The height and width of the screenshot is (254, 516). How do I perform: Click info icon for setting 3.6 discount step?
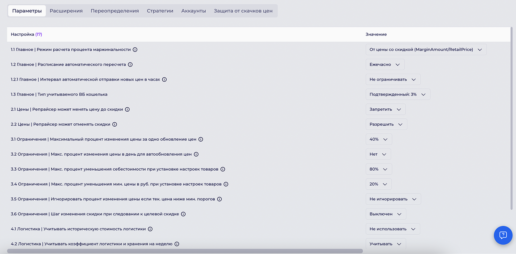183,214
